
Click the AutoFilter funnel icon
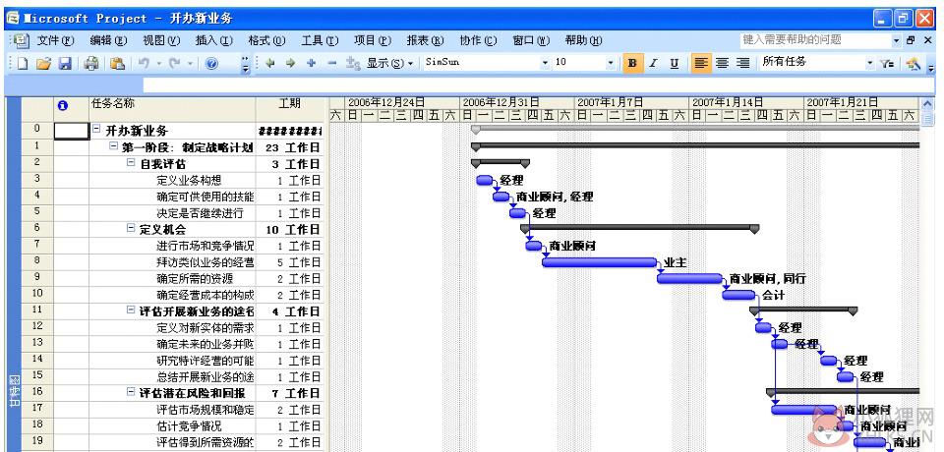(886, 63)
